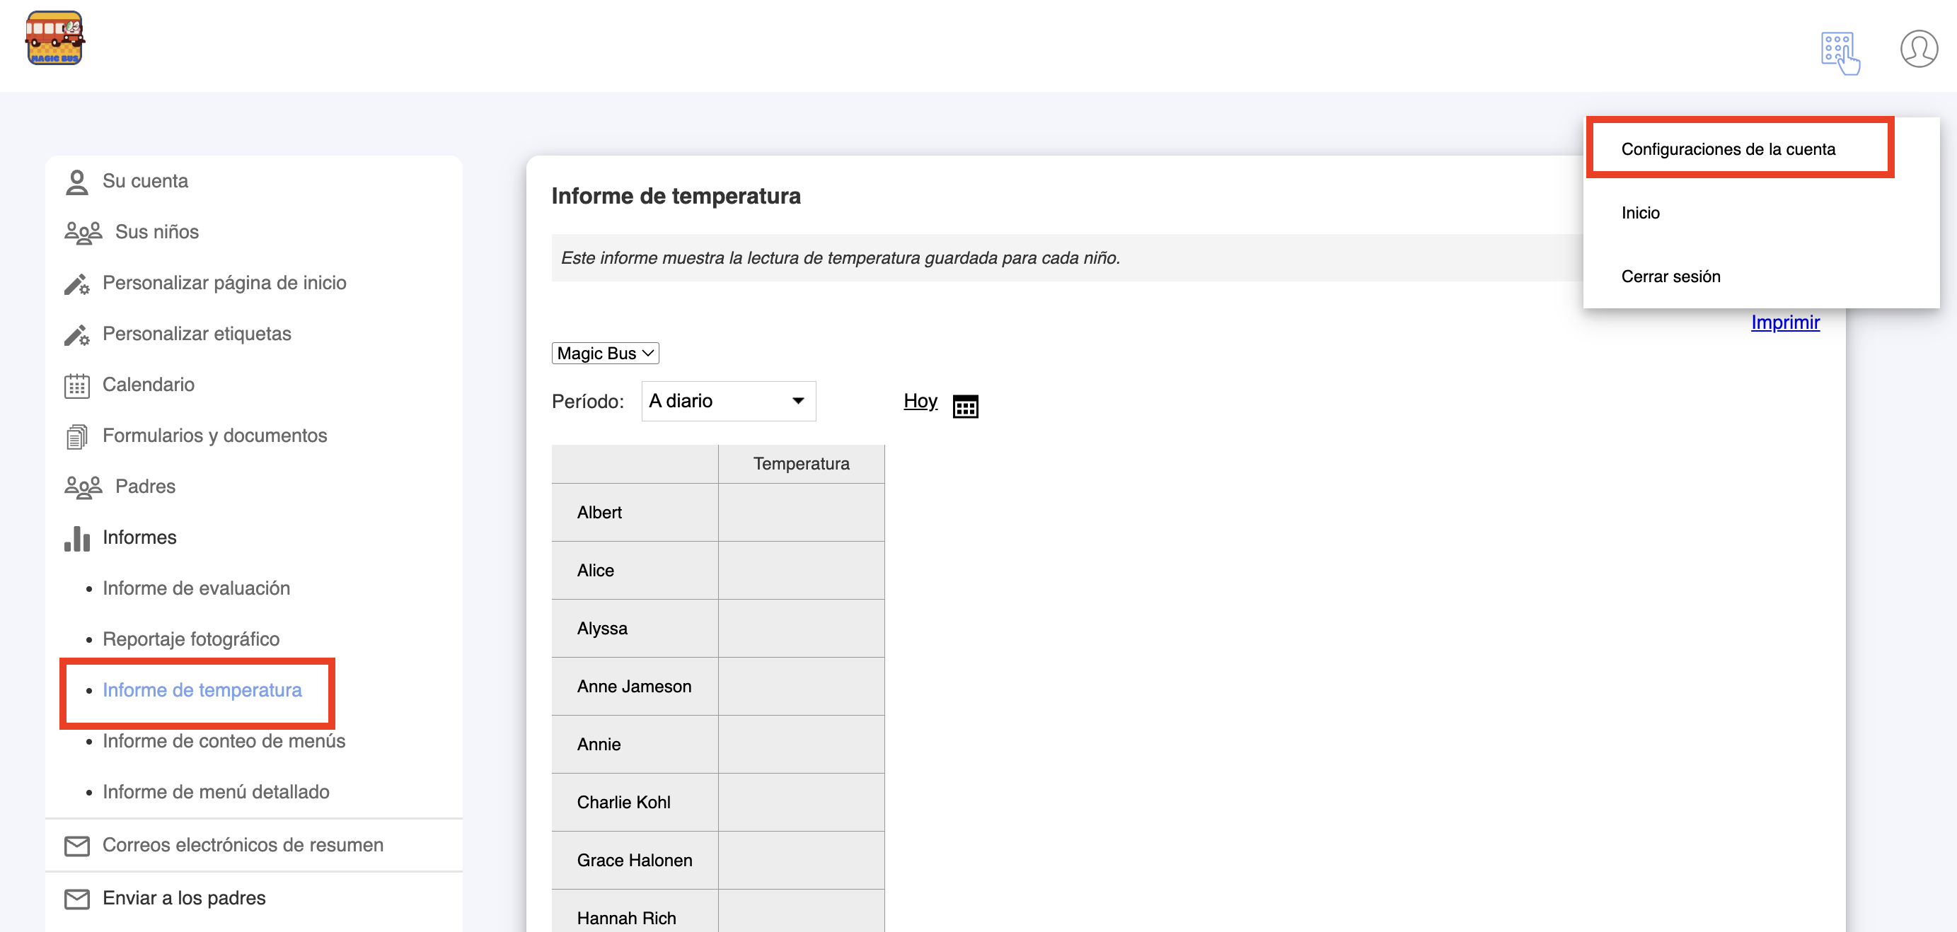Select Inicio in the account menu

point(1639,213)
